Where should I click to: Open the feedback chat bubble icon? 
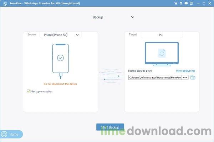tap(186, 4)
